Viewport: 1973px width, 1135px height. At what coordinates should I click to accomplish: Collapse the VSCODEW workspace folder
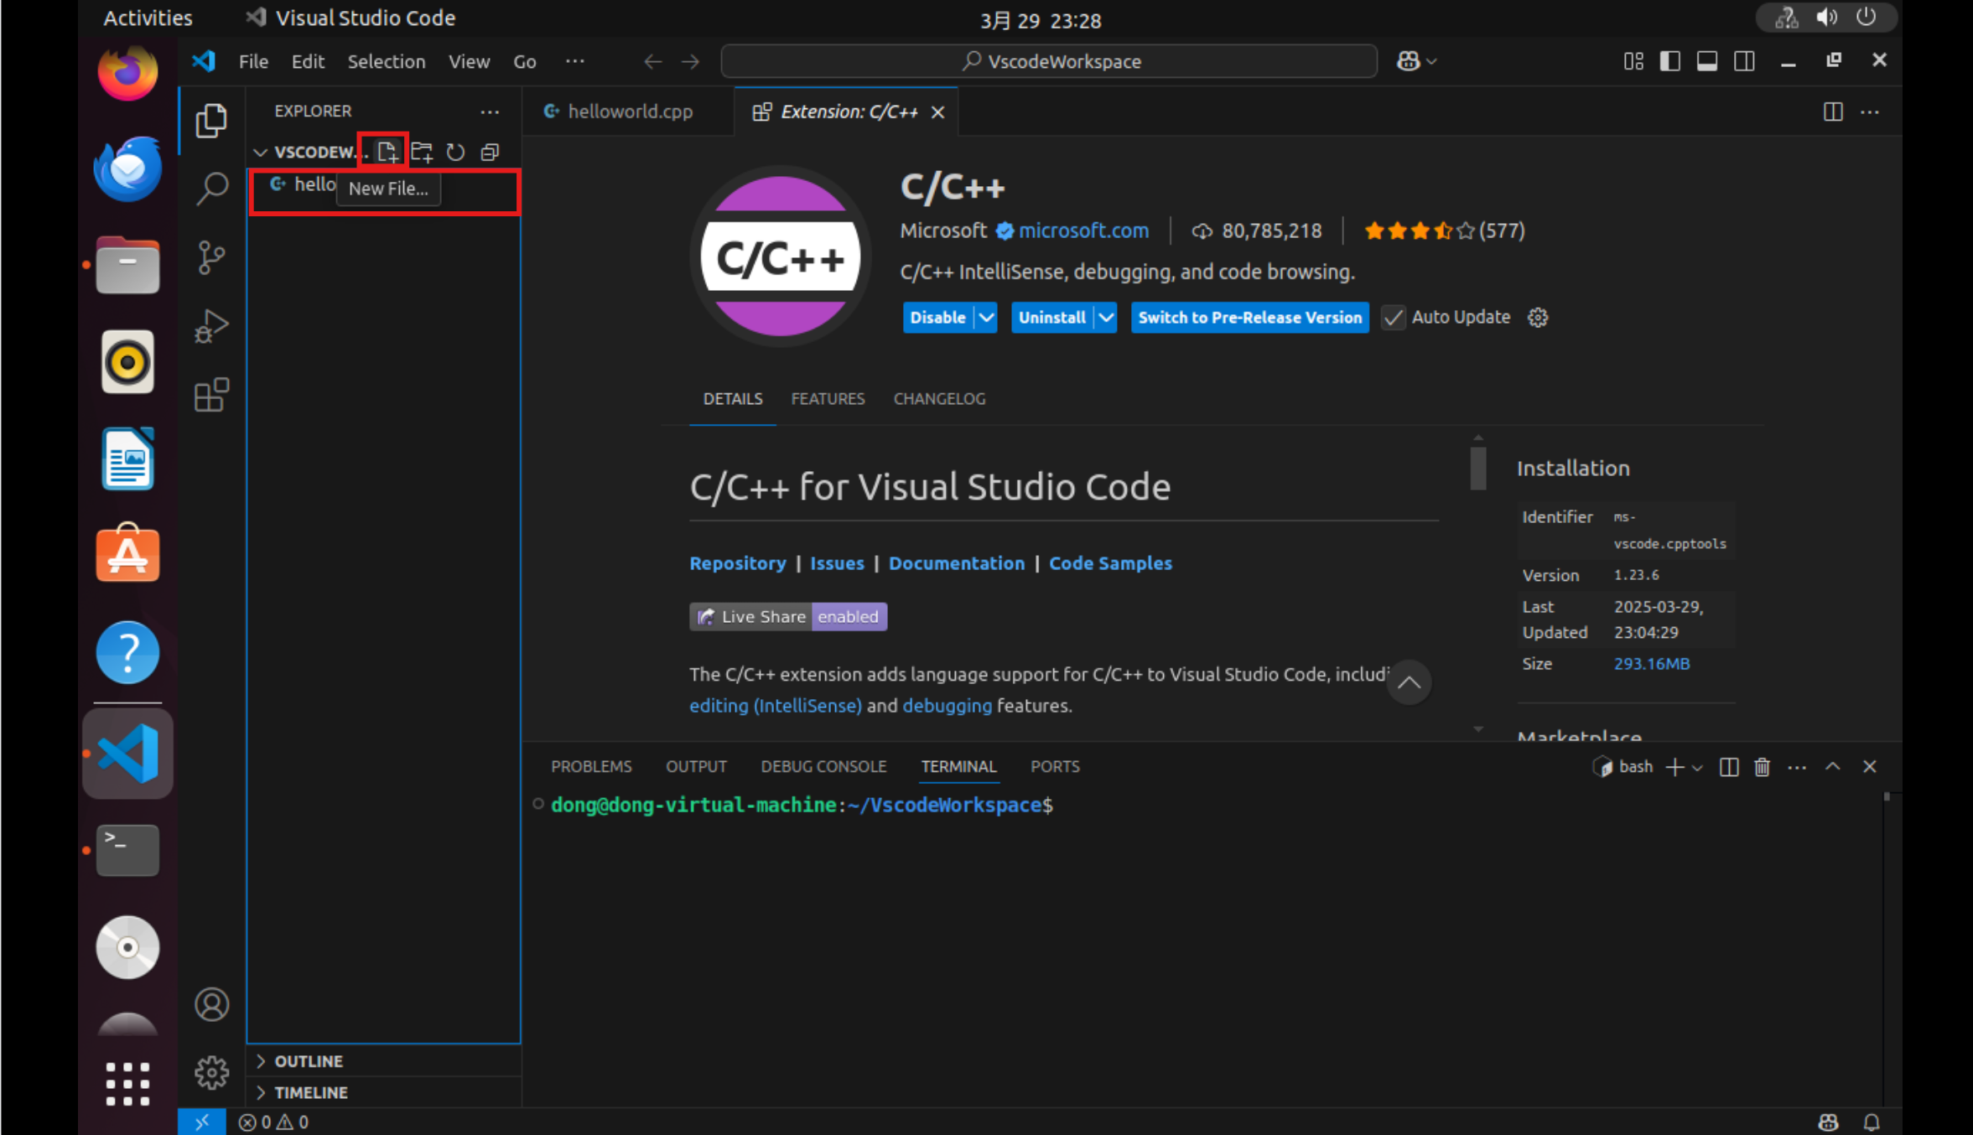point(260,152)
